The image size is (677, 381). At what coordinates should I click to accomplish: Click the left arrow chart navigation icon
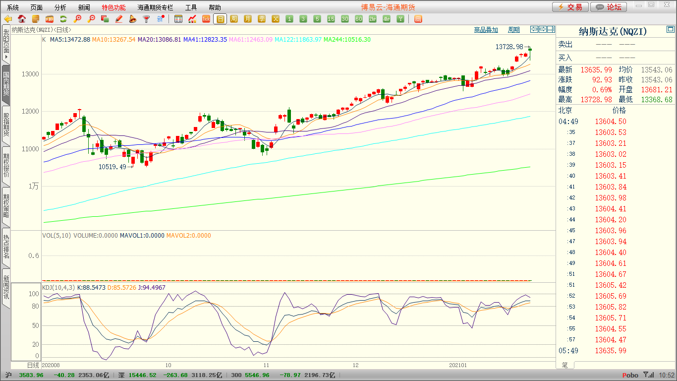534,29
